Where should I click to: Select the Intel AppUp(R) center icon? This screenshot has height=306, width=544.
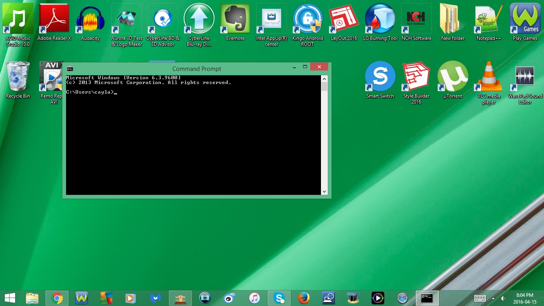pyautogui.click(x=272, y=25)
